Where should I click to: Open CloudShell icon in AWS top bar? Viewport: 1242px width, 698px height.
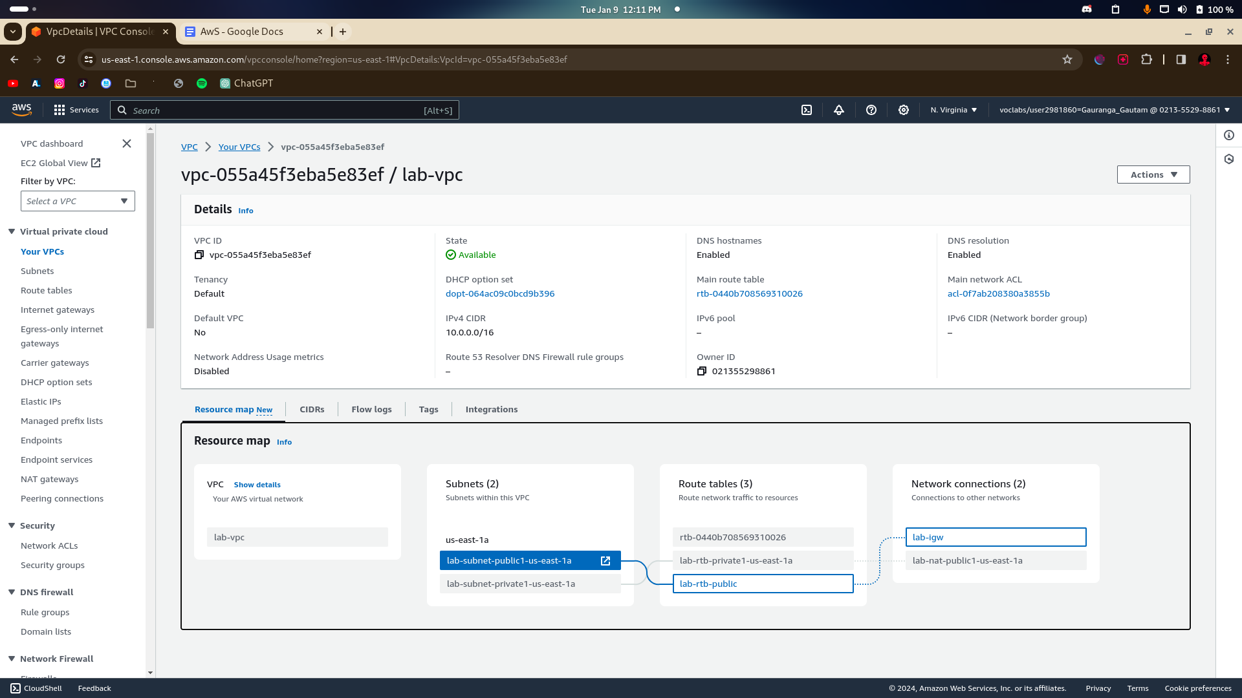(807, 110)
